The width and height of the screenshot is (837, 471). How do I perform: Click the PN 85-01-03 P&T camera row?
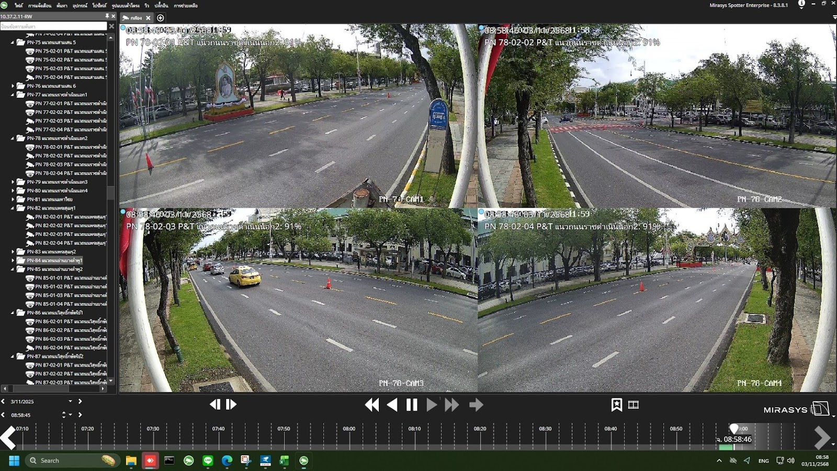click(66, 295)
